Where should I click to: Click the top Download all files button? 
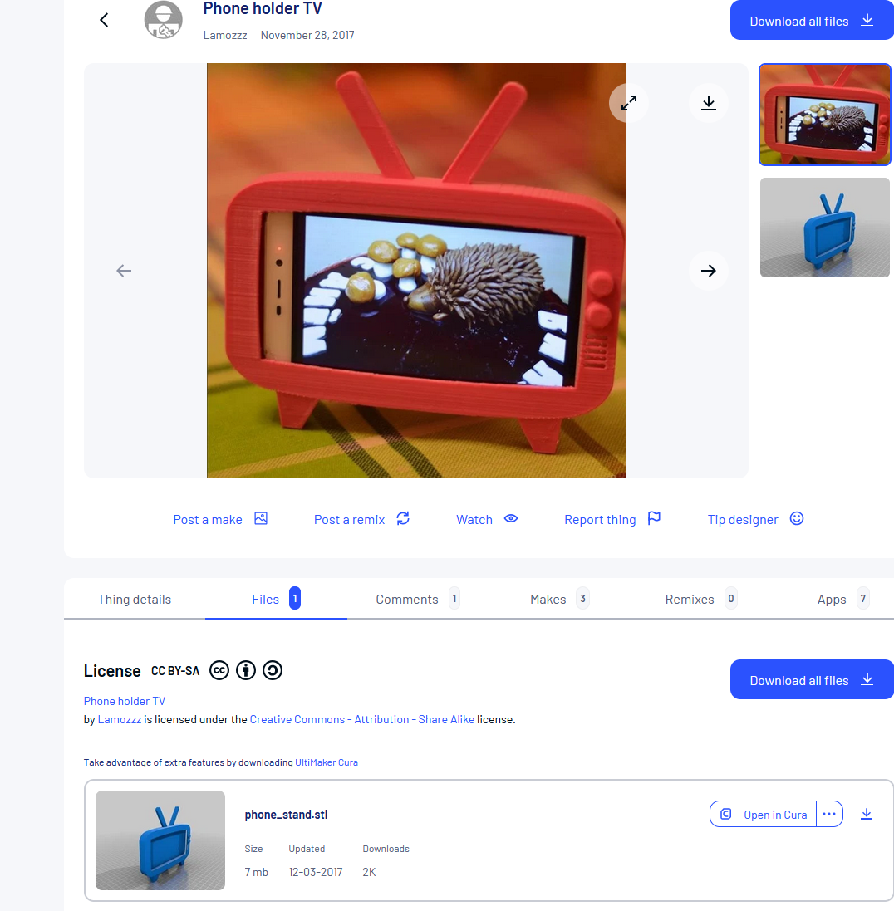point(811,21)
